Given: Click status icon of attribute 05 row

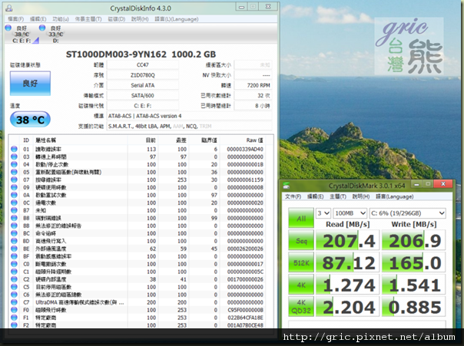Looking at the screenshot, I should 14,172.
